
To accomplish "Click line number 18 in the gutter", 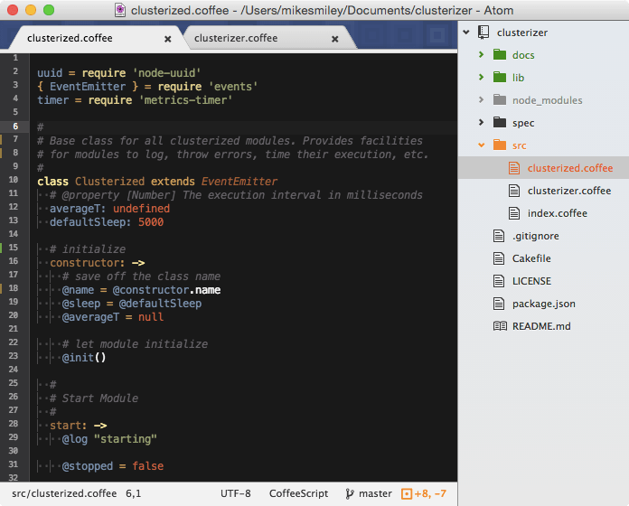I will click(14, 288).
